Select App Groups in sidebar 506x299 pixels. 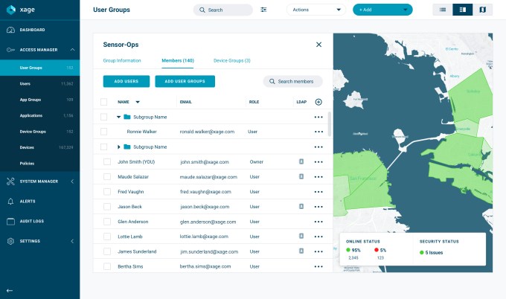click(39, 100)
